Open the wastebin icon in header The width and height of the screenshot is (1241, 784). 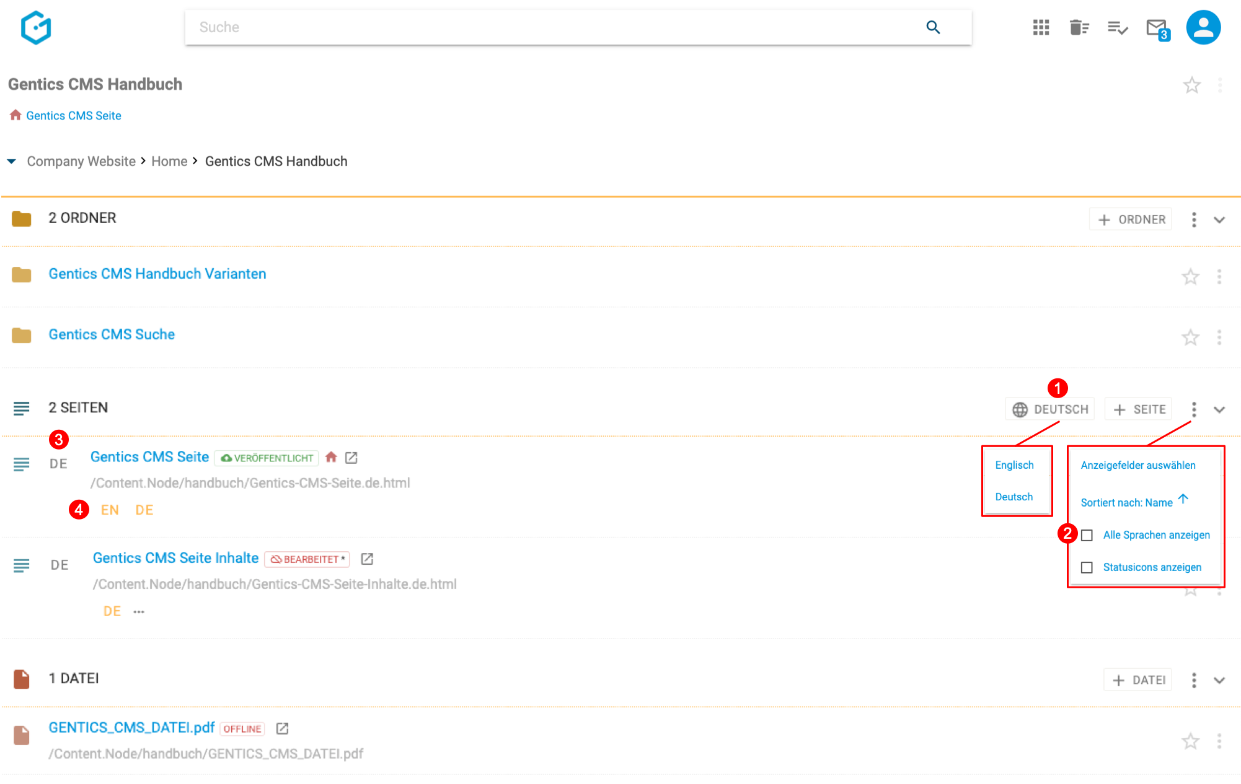1079,27
